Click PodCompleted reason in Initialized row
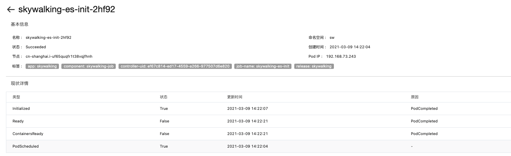511x156 pixels. pos(424,108)
